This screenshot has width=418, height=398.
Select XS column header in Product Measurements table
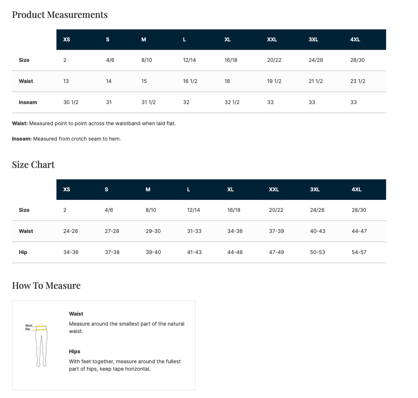coord(67,40)
